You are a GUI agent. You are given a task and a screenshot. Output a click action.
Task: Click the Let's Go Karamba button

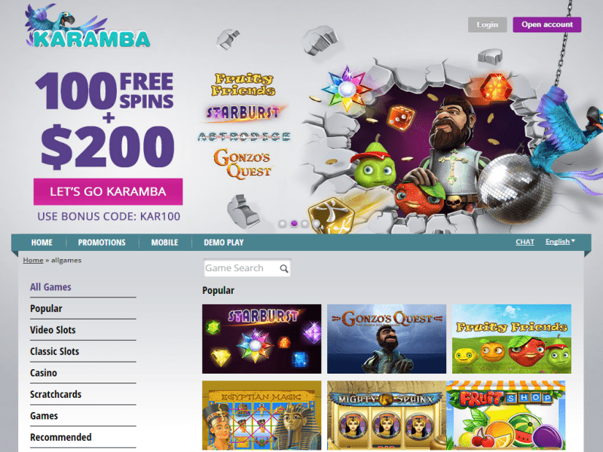tap(108, 191)
